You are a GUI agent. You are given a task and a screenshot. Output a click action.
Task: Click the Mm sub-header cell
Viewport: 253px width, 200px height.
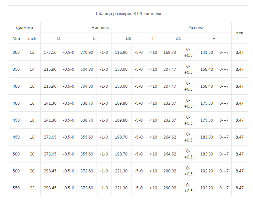16,39
